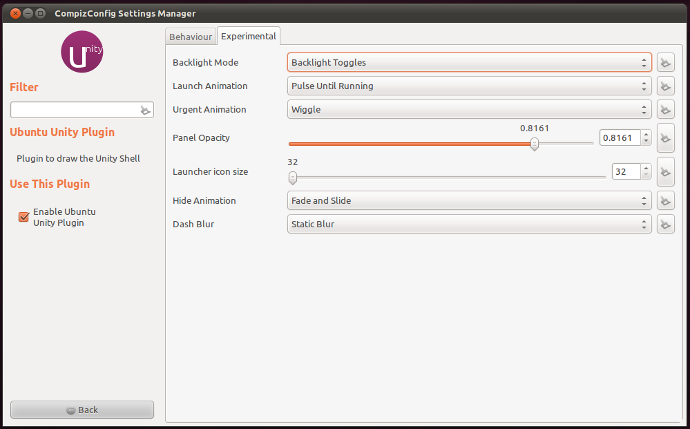Screen dimensions: 690x429
Task: Reset Dash Blur with broom icon
Action: [665, 225]
